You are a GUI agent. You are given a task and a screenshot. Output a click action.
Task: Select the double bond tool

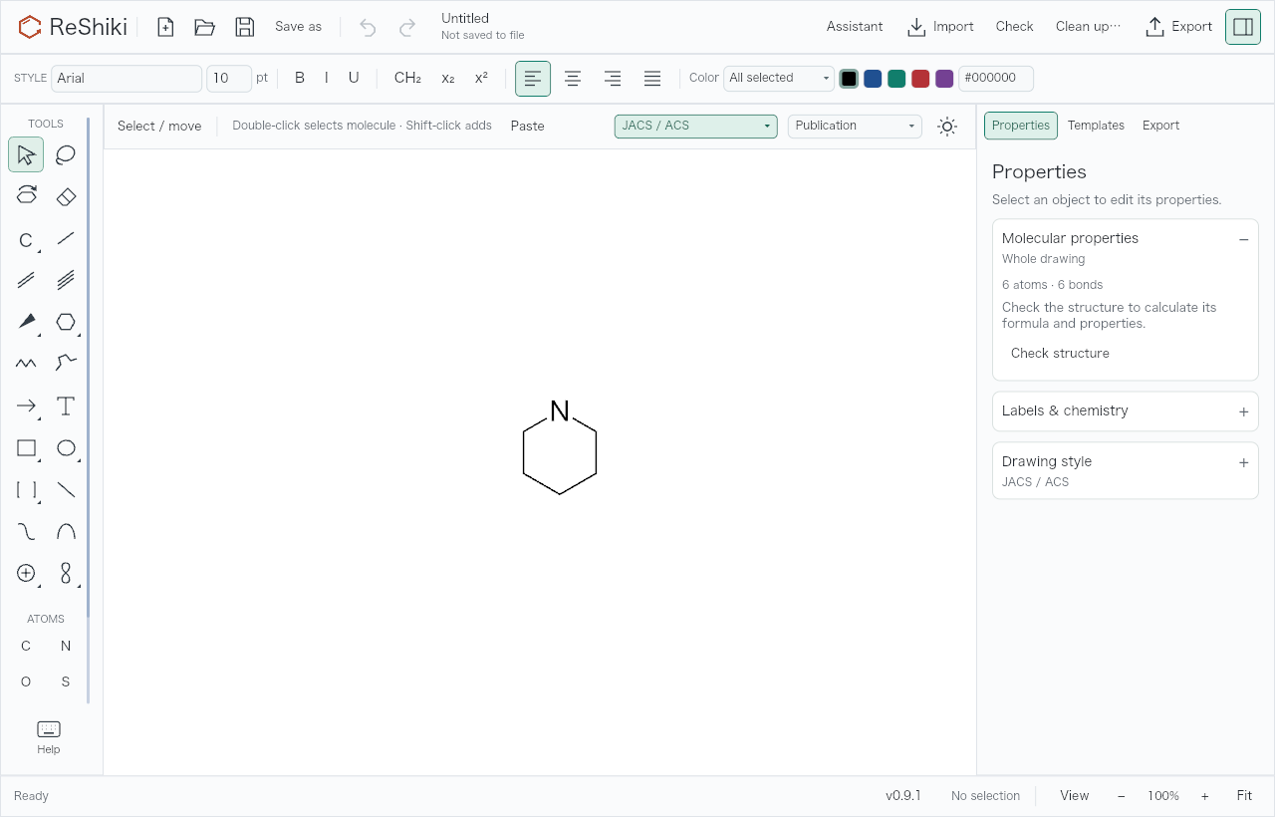26,280
